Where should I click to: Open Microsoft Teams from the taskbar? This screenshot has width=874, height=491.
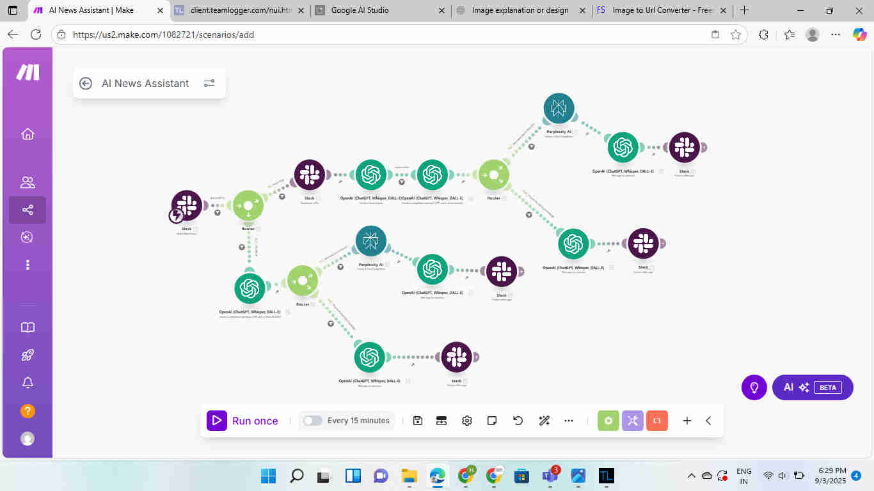(550, 476)
